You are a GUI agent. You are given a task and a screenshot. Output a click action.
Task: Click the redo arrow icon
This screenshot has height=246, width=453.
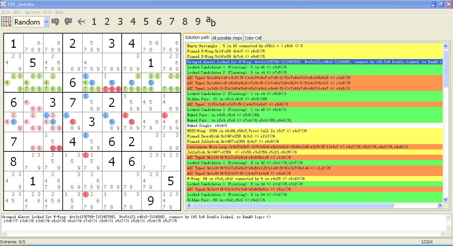click(x=68, y=22)
